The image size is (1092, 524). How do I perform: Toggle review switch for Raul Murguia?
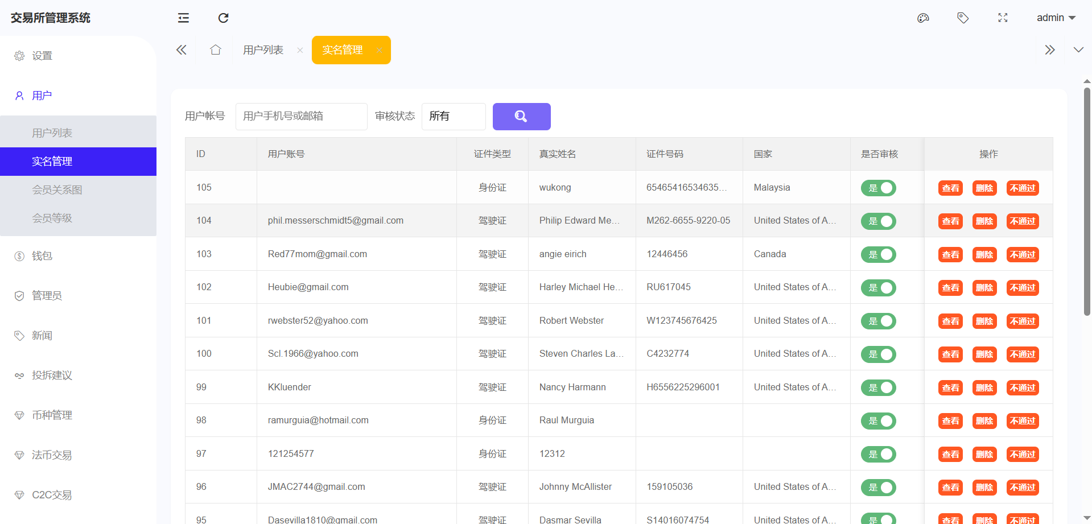pos(878,421)
